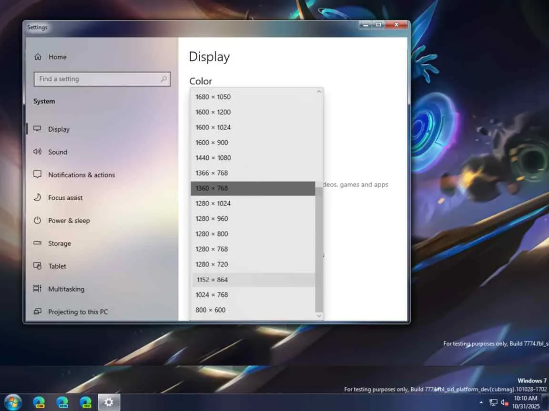The width and height of the screenshot is (549, 411).
Task: Choose 1600 × 900 resolution
Action: 253,143
